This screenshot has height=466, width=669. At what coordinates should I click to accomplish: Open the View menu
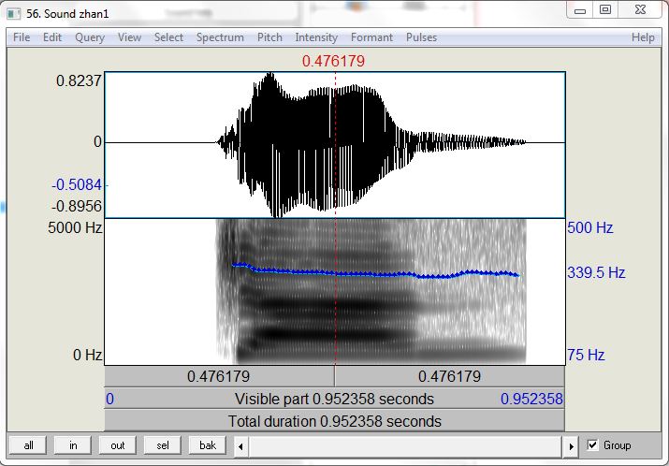[x=129, y=37]
